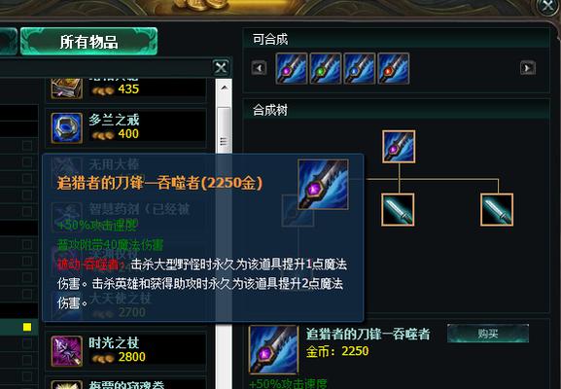
Task: Select red-gem blade in 可合成 row
Action: click(x=393, y=69)
